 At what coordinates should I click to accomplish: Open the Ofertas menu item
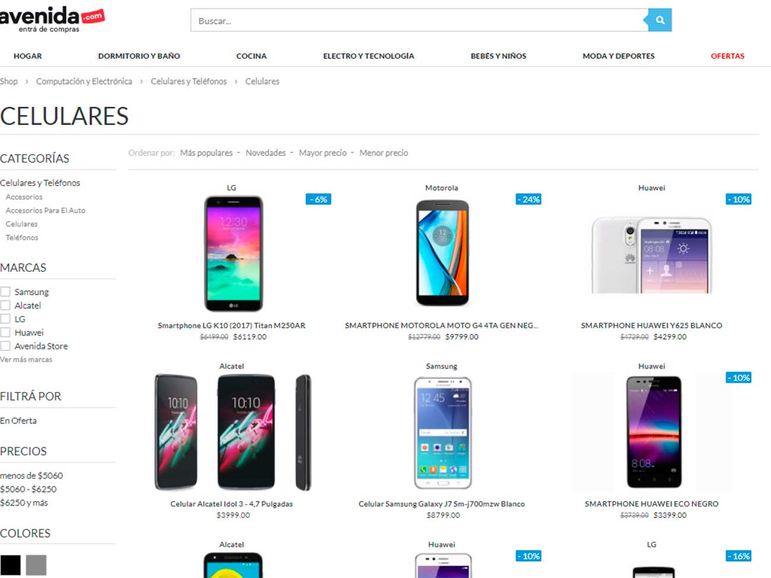pyautogui.click(x=727, y=56)
